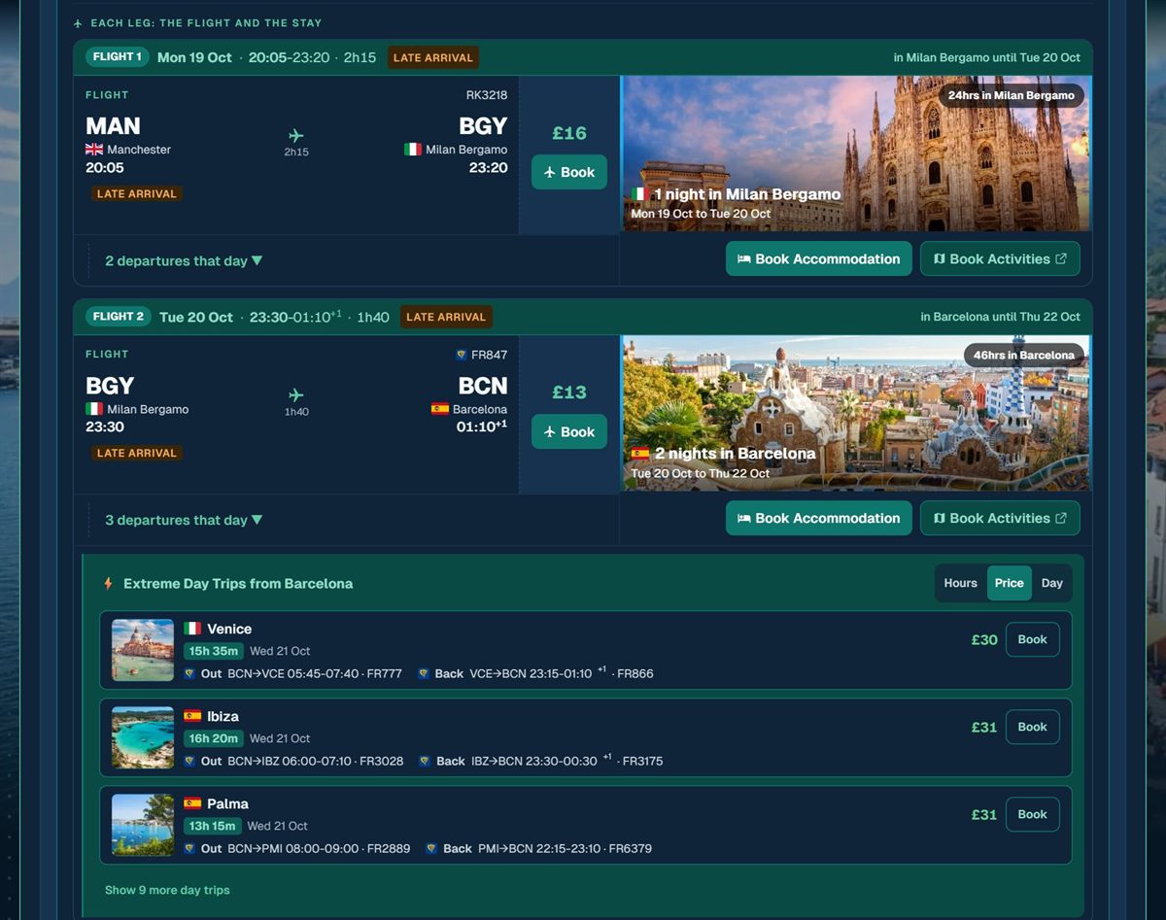Click the Italian flag beside Milan Bergamo in Flight 2
1166x920 pixels.
[94, 409]
